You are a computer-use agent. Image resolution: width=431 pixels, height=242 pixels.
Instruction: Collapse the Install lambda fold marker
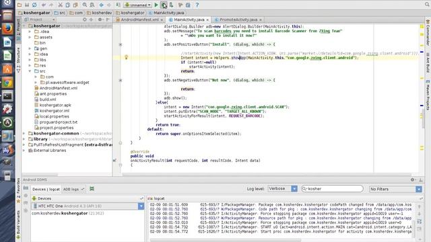121,44
